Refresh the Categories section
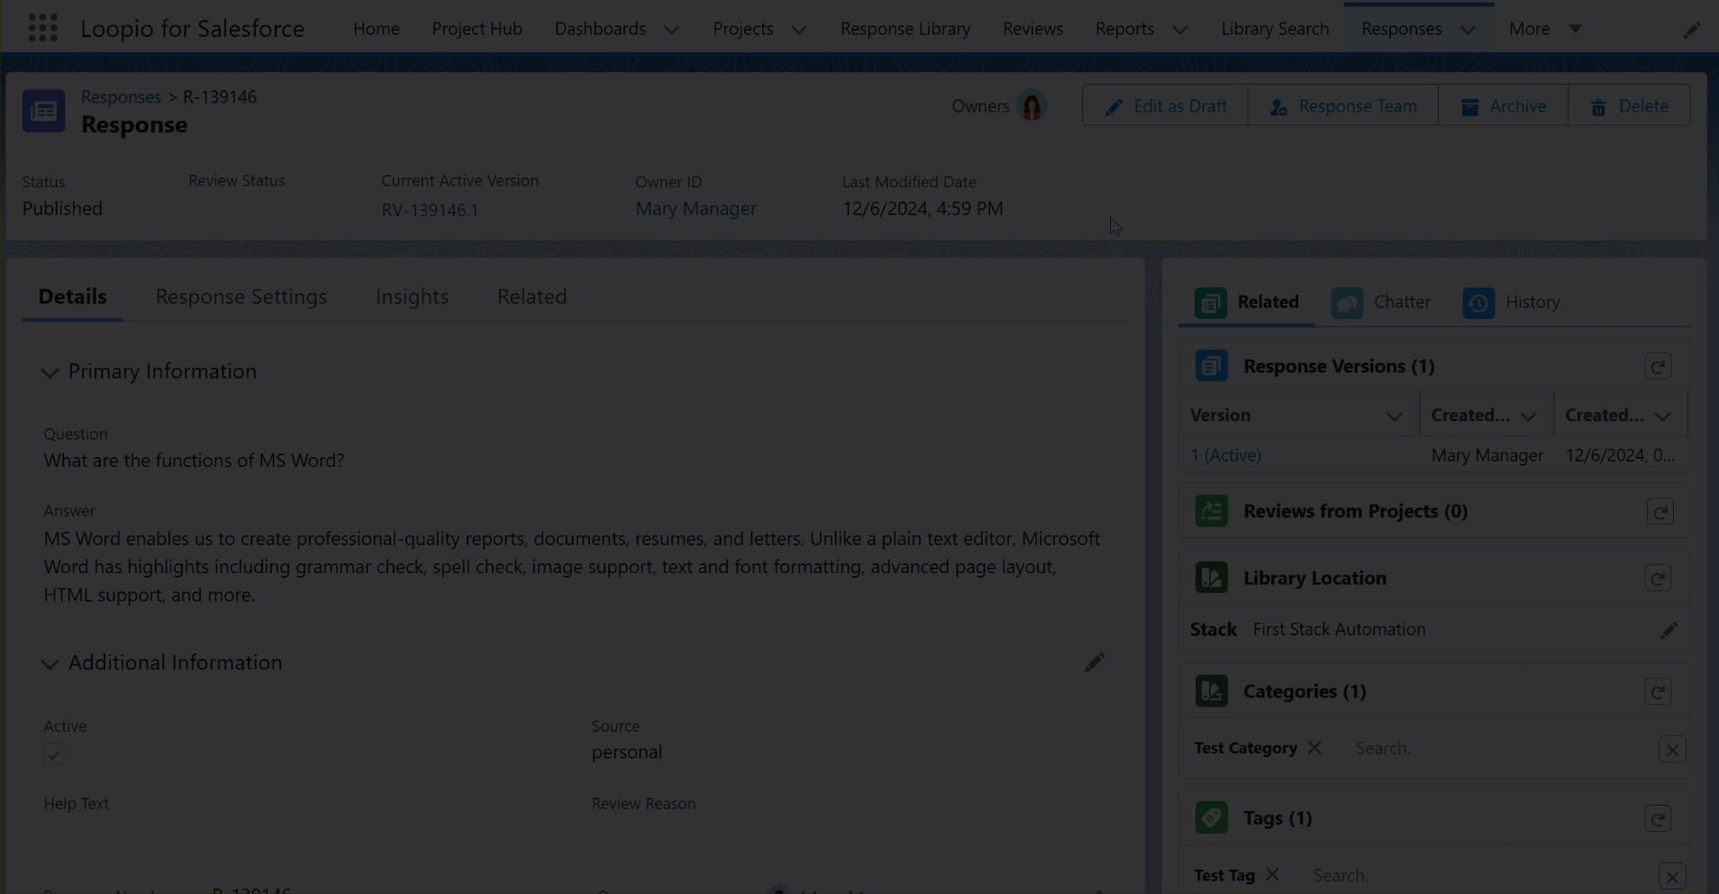Screen dimensions: 1719x894 [1658, 692]
